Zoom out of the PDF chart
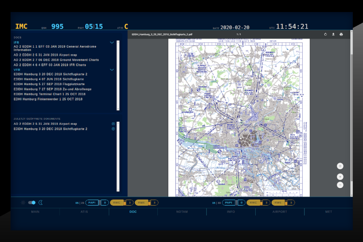The image size is (363, 242). [340, 185]
